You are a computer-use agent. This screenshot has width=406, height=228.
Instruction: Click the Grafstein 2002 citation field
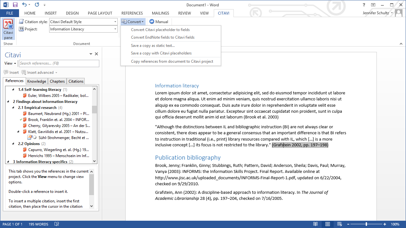pyautogui.click(x=300, y=145)
